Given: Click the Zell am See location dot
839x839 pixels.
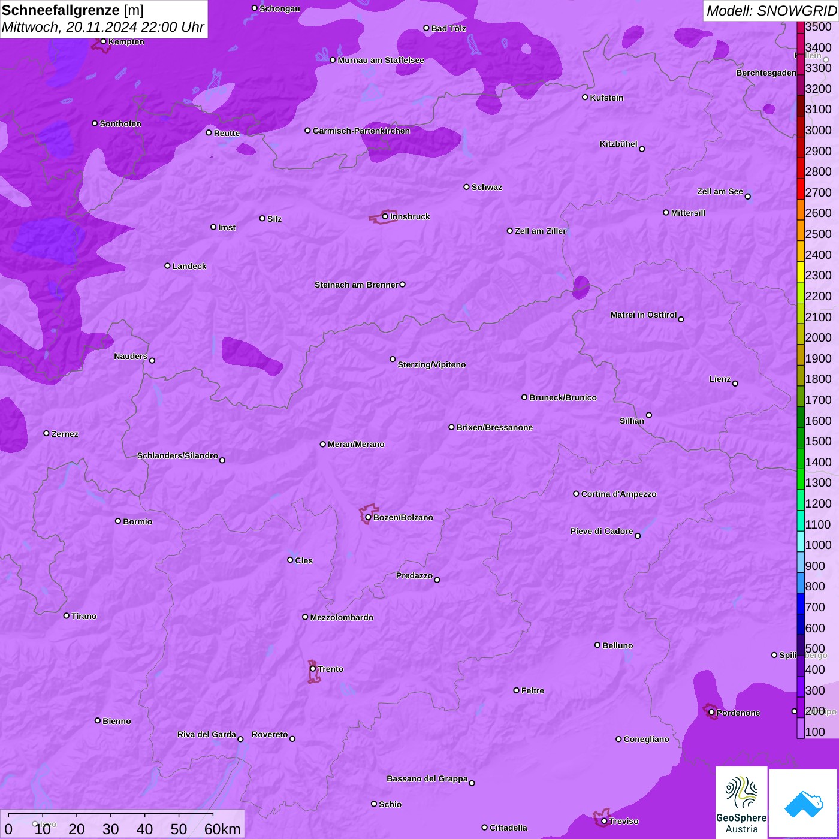Looking at the screenshot, I should tap(747, 197).
